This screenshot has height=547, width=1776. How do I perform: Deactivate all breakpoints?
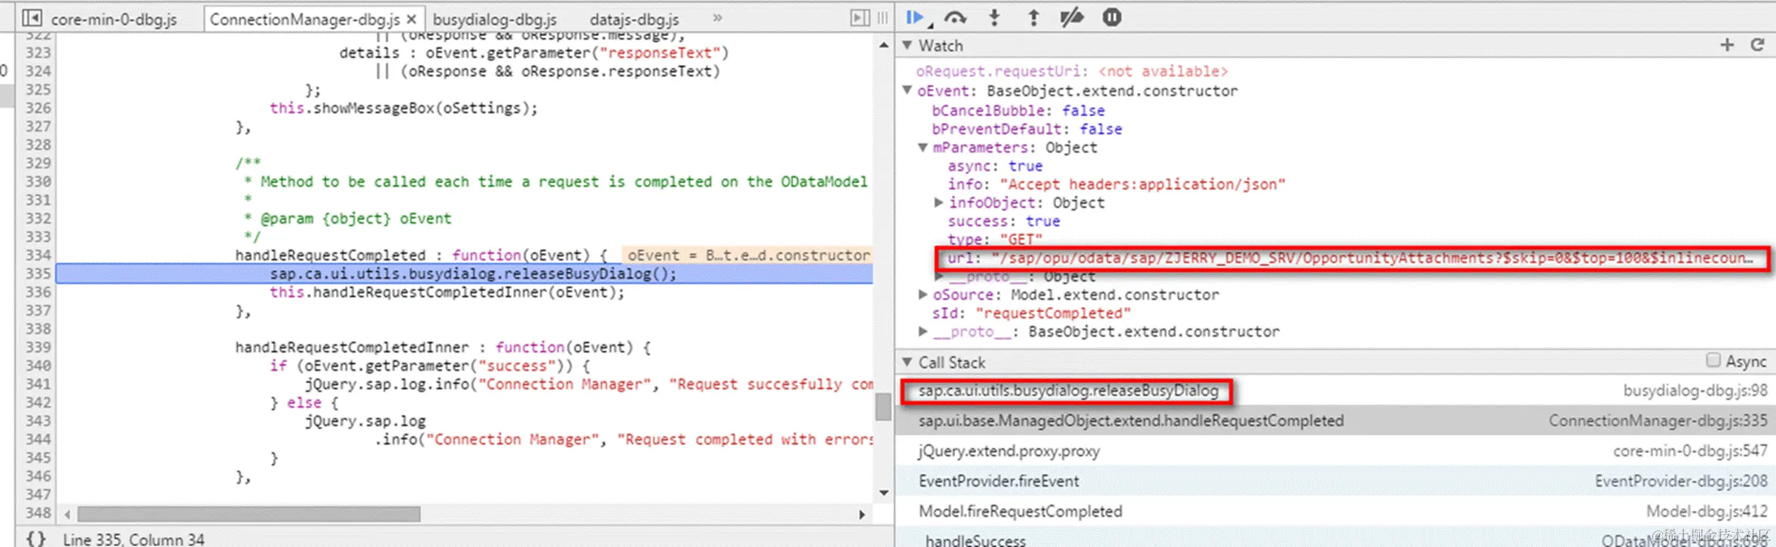pos(1071,17)
